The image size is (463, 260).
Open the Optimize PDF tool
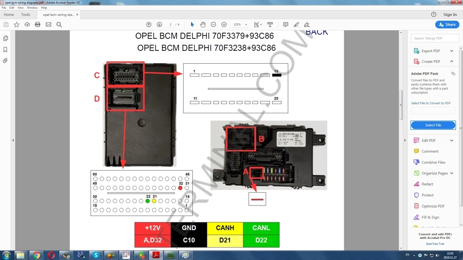[x=433, y=206]
